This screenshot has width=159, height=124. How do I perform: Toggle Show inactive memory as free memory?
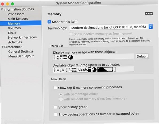click(71, 34)
